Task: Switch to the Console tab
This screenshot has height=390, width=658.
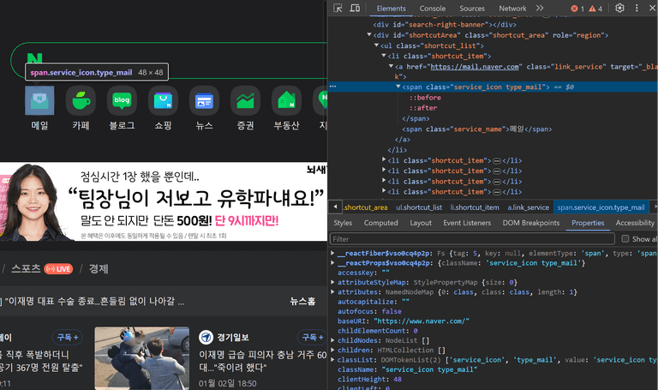Action: pos(433,9)
